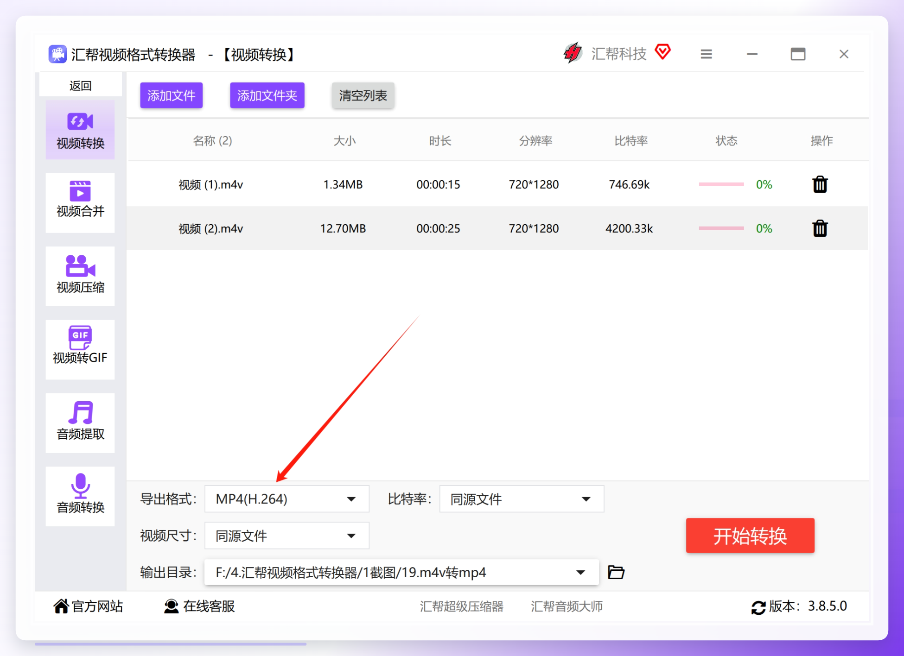Minimize the converter window
Image resolution: width=904 pixels, height=656 pixels.
point(752,54)
